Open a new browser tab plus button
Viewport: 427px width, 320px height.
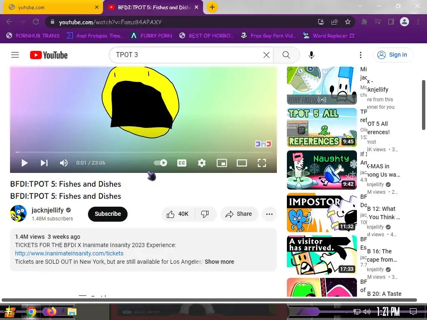coord(212,7)
